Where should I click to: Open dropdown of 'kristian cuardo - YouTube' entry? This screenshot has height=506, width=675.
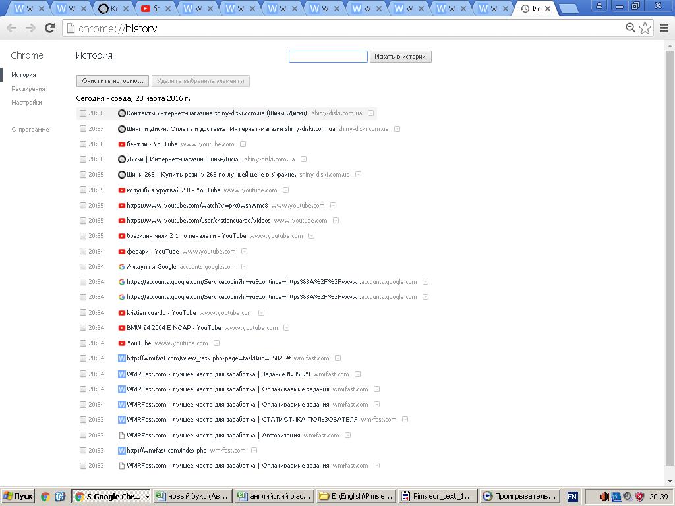(x=261, y=313)
